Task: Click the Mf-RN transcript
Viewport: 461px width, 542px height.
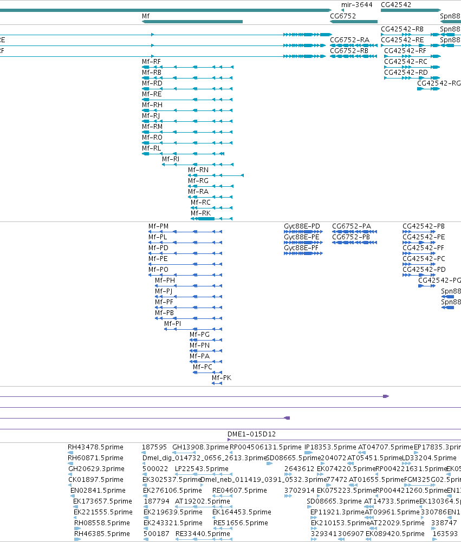Action: (216, 175)
